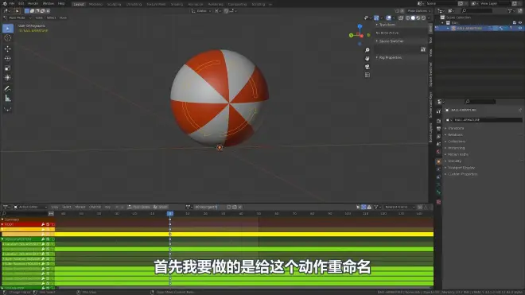Toggle the camera view icon in the viewport
The image size is (525, 295).
[367, 67]
